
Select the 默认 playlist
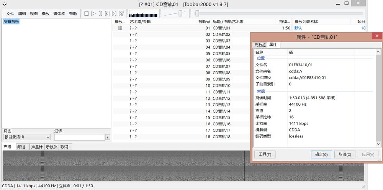(298, 28)
